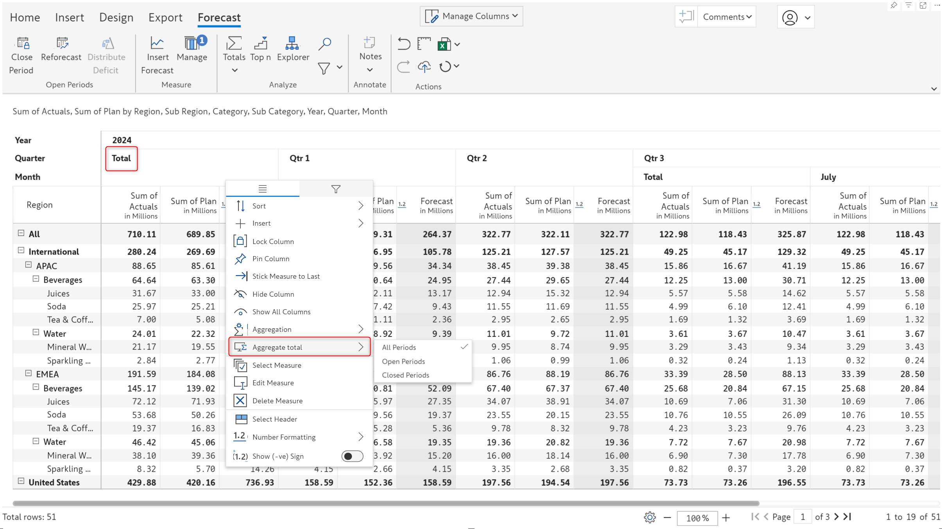942x529 pixels.
Task: Click the Notes icon
Action: click(x=369, y=43)
